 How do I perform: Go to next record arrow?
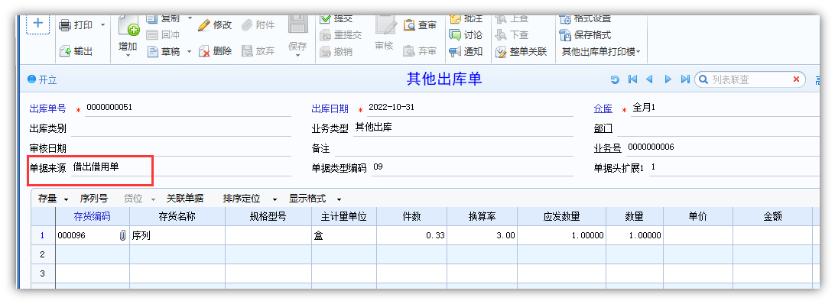(668, 79)
